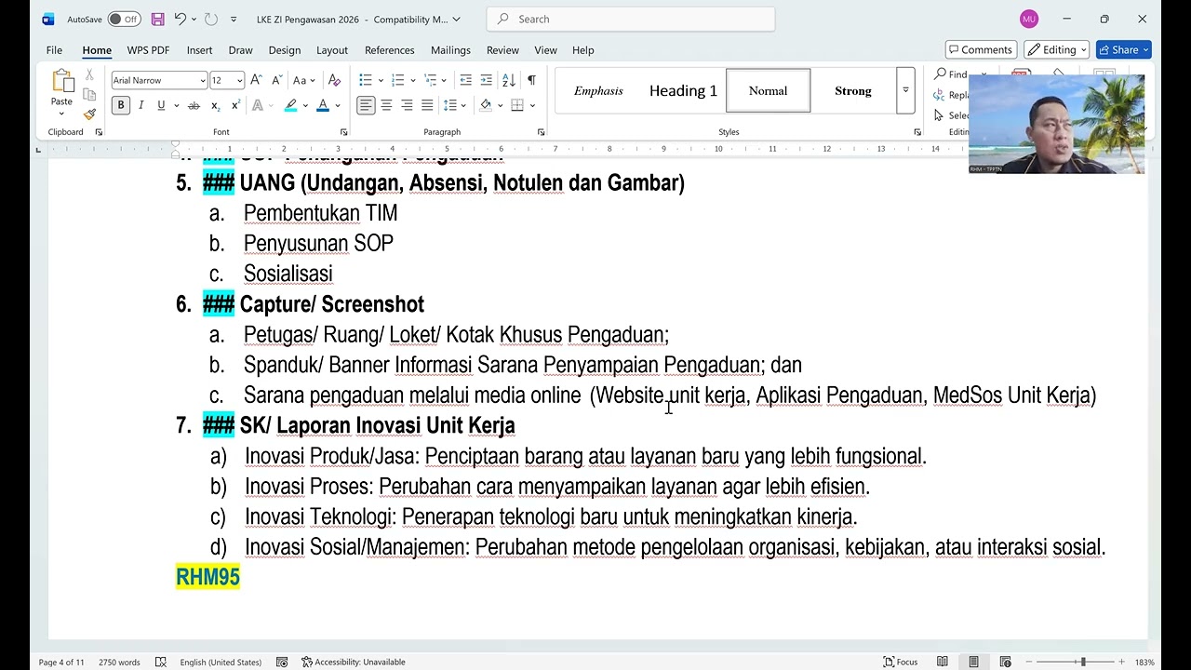Clear all formatting icon
This screenshot has width=1191, height=670.
click(x=334, y=80)
